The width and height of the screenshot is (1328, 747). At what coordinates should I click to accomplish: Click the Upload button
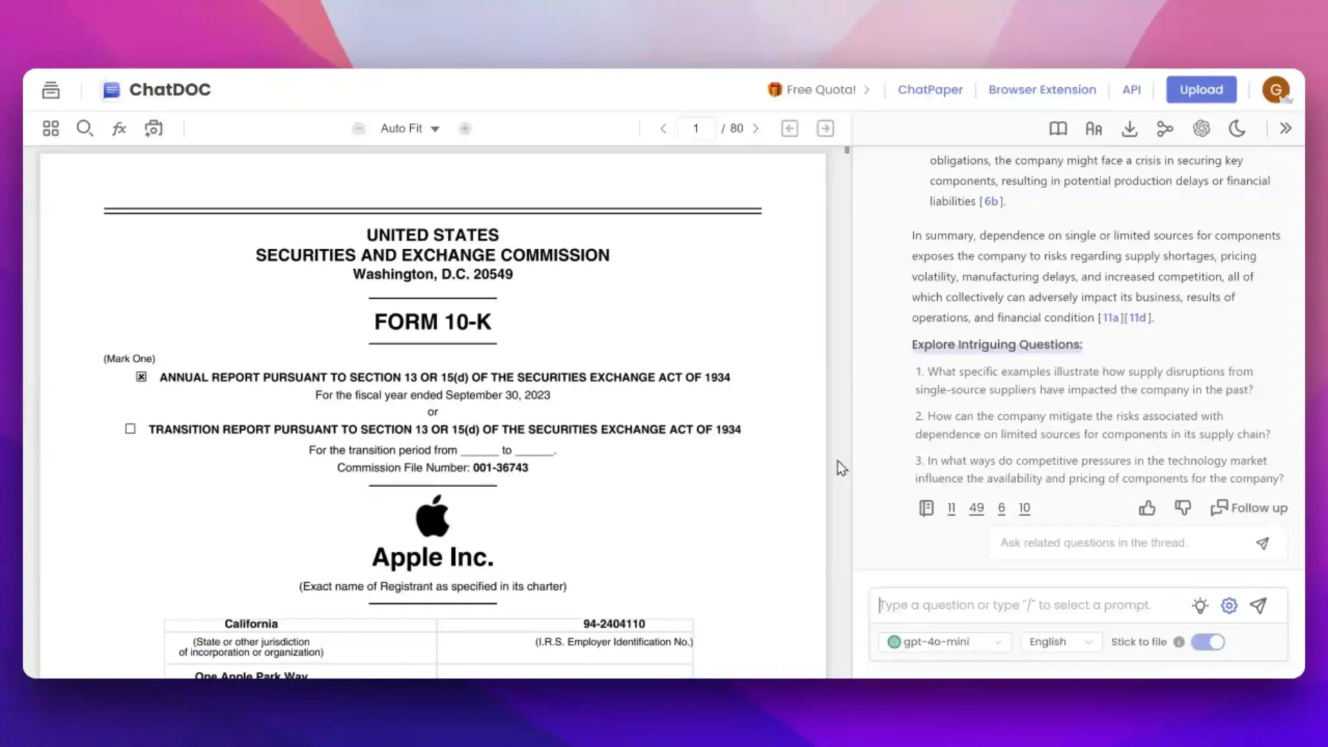(1201, 89)
